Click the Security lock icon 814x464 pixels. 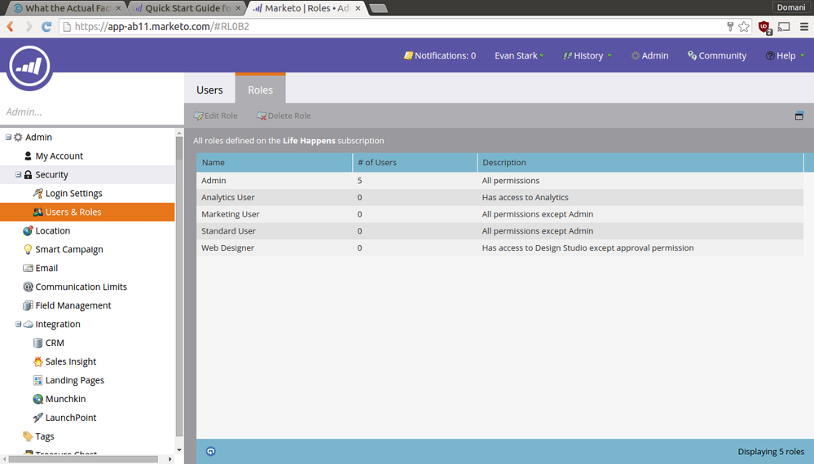[28, 174]
